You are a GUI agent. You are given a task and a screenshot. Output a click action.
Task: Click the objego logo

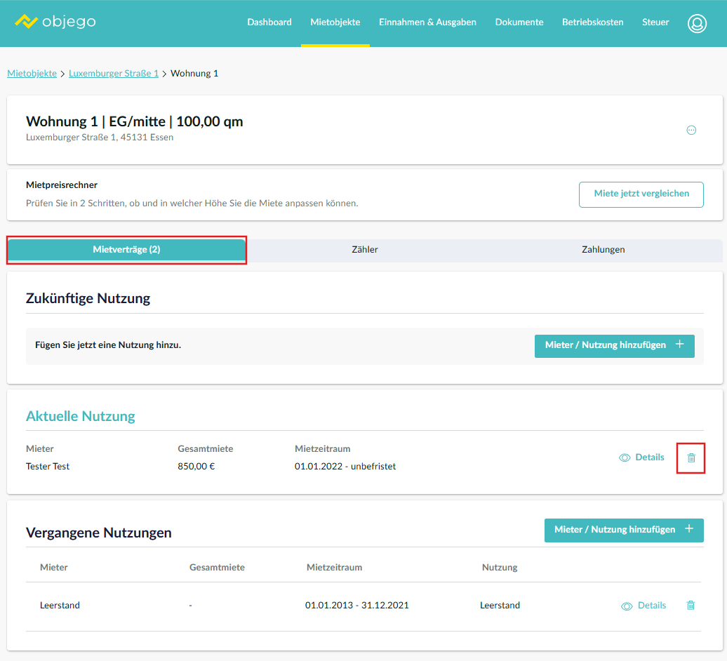55,22
